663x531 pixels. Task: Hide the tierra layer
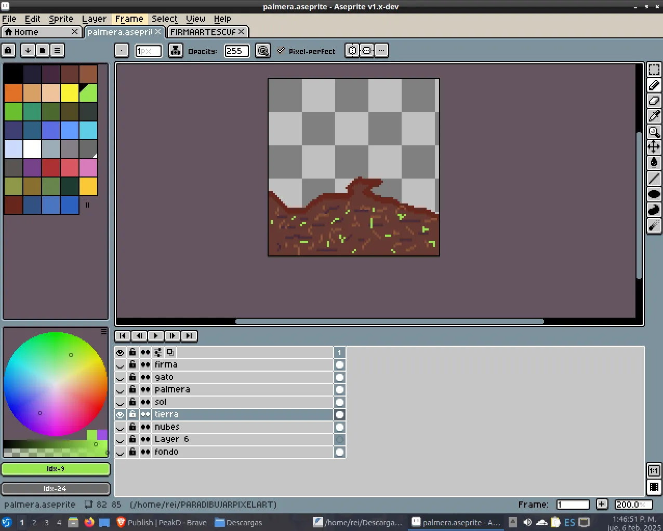pos(120,415)
